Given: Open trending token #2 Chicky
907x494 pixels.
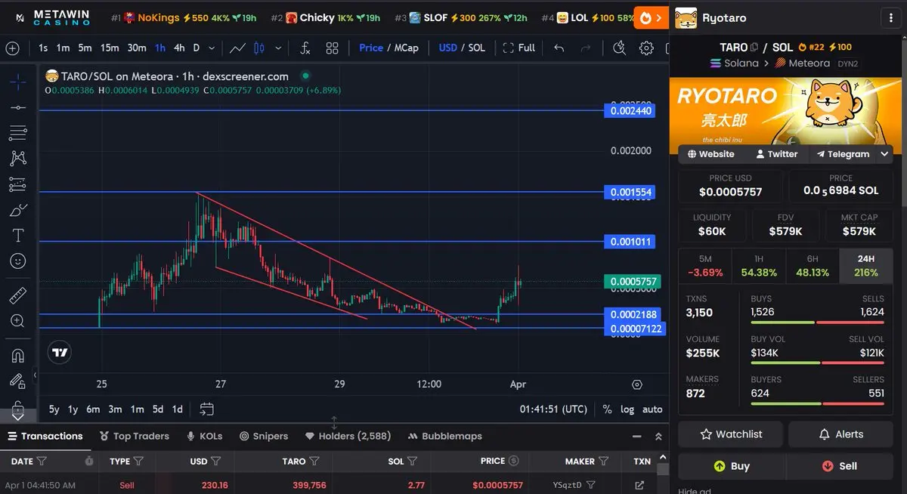Looking at the screenshot, I should pos(325,17).
